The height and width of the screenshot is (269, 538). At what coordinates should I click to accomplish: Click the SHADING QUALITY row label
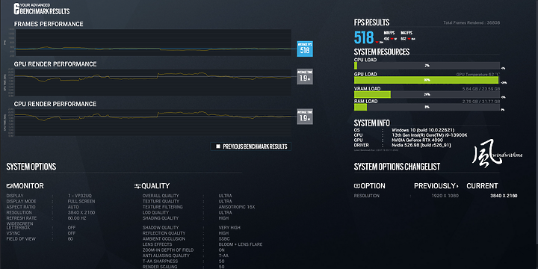point(161,218)
